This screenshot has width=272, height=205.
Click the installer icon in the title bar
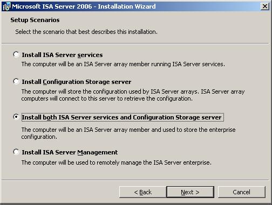(x=6, y=6)
